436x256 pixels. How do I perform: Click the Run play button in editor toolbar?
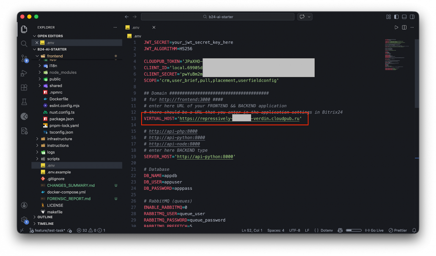[396, 27]
